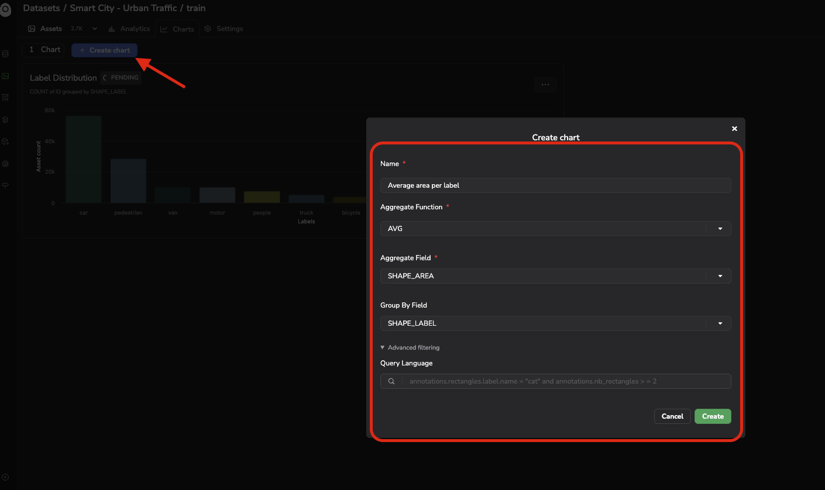Click the 1 Chart counter badge

44,50
